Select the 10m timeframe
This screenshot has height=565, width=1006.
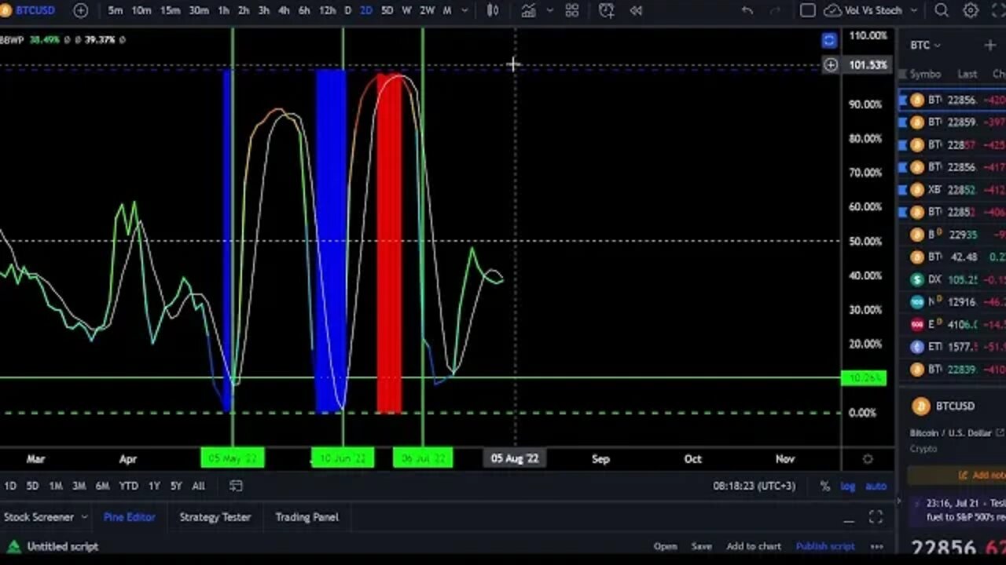141,10
